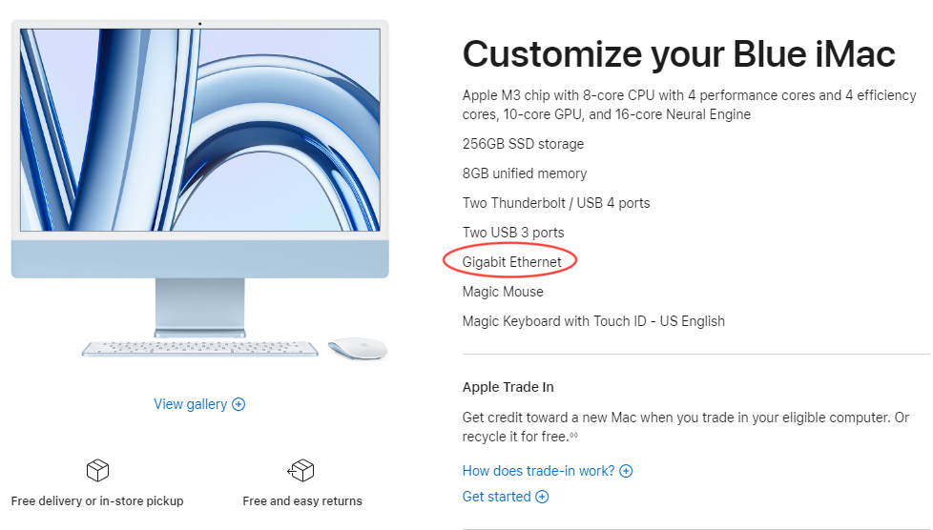Click the Two USB 3 ports line
The width and height of the screenshot is (933, 530).
(513, 233)
